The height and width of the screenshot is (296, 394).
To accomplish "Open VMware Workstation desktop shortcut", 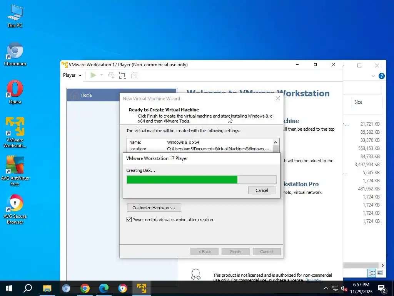I will pyautogui.click(x=15, y=133).
